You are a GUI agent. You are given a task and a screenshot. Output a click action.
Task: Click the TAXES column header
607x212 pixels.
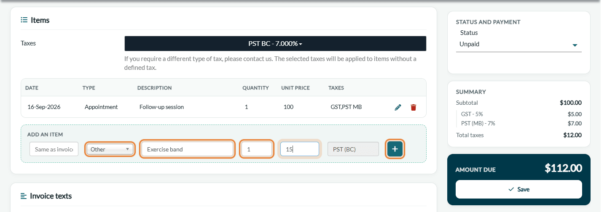point(336,88)
